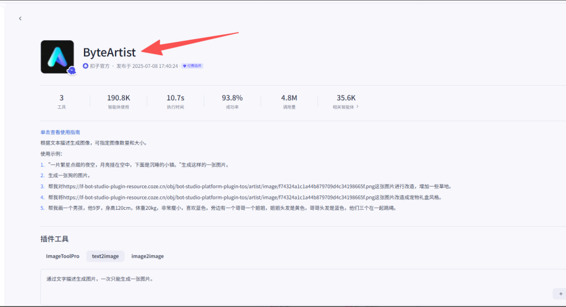Click the 付费插件 badge
This screenshot has width=566, height=307.
click(x=192, y=66)
